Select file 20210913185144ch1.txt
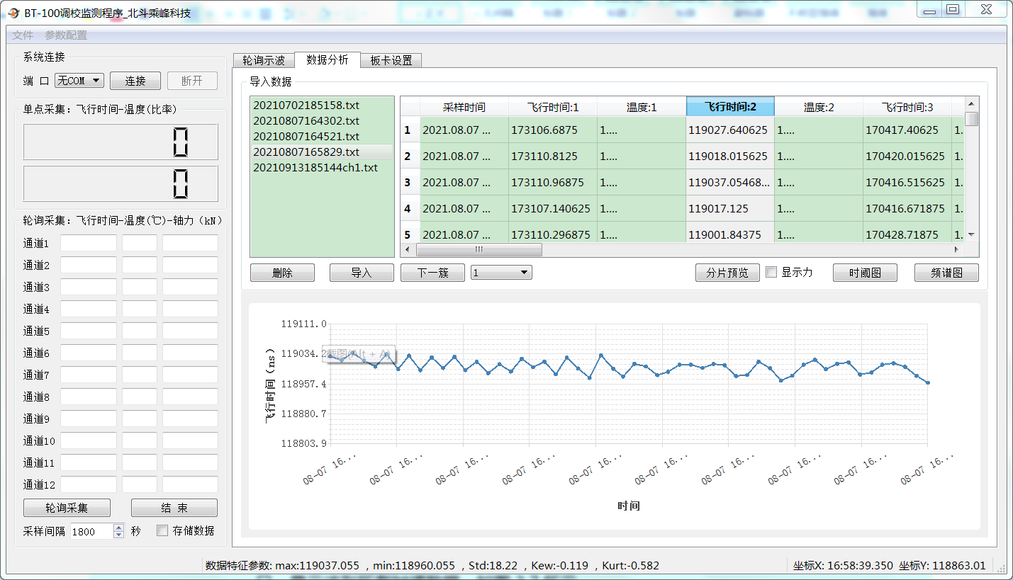The image size is (1013, 580). click(x=322, y=168)
